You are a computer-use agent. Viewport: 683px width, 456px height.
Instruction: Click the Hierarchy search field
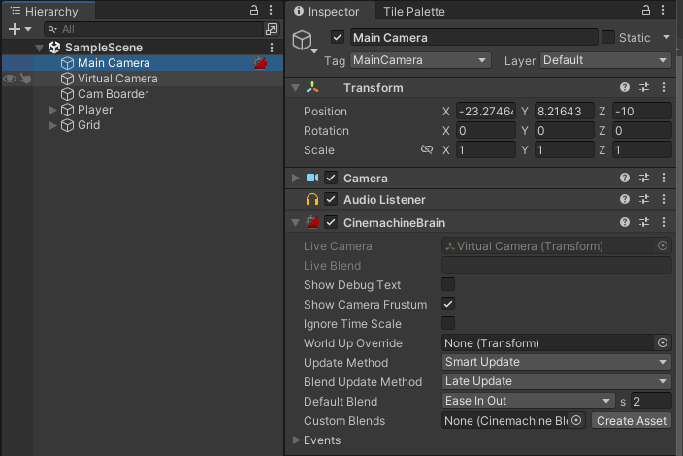click(x=153, y=29)
